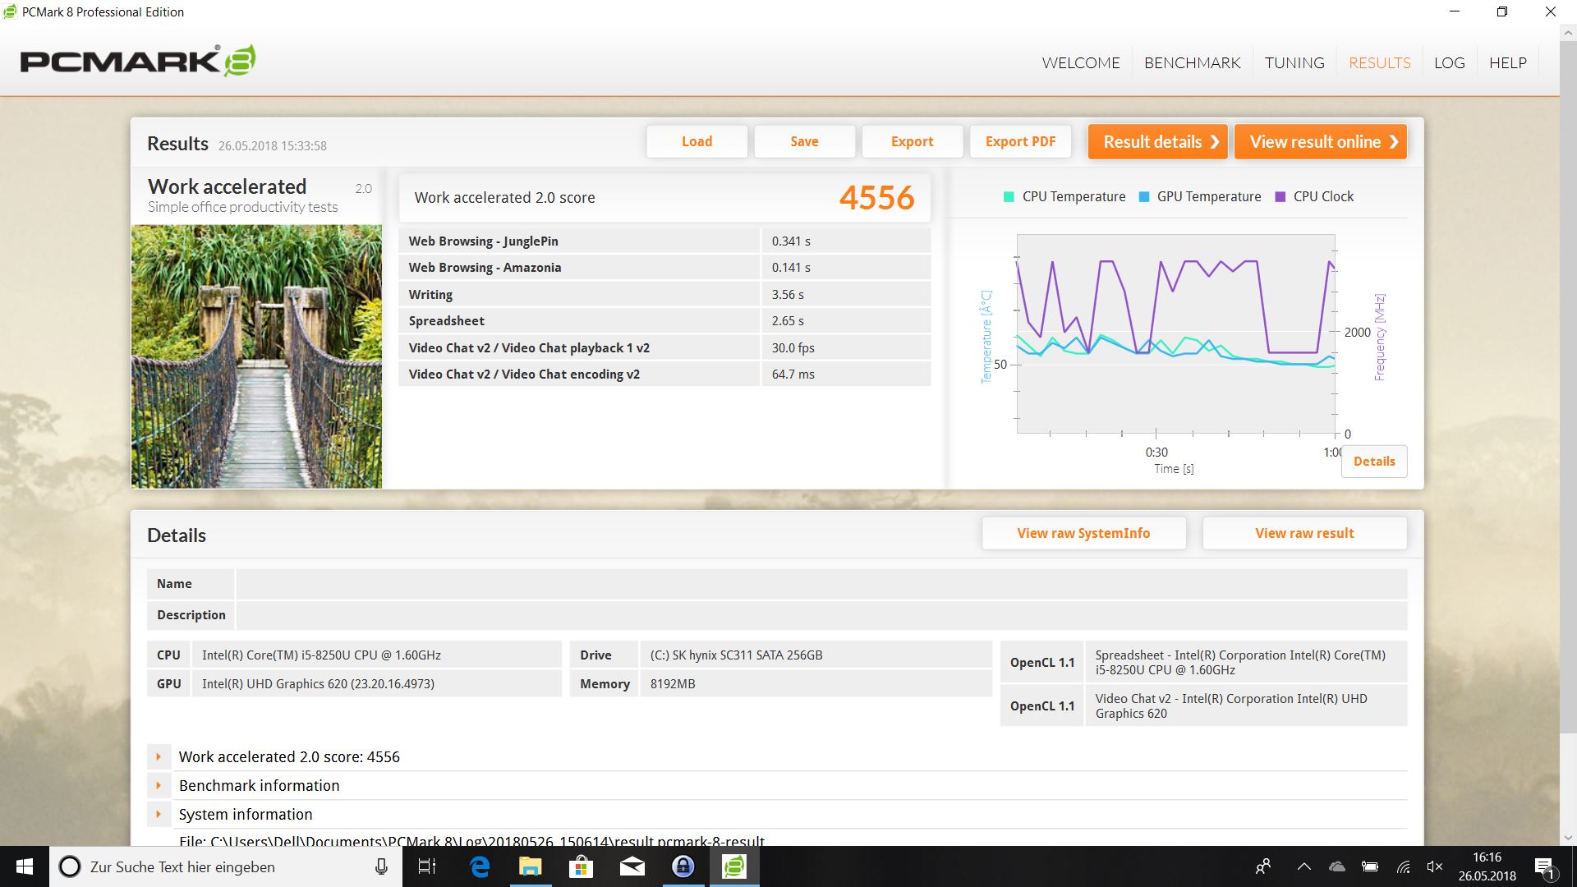The image size is (1577, 887).
Task: Open Microsoft Store taskbar icon
Action: pos(581,866)
